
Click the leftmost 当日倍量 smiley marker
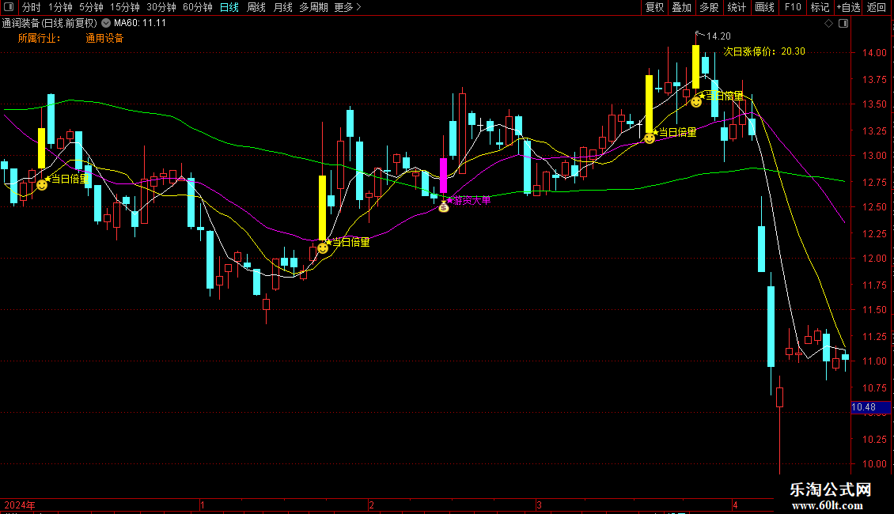(x=42, y=184)
